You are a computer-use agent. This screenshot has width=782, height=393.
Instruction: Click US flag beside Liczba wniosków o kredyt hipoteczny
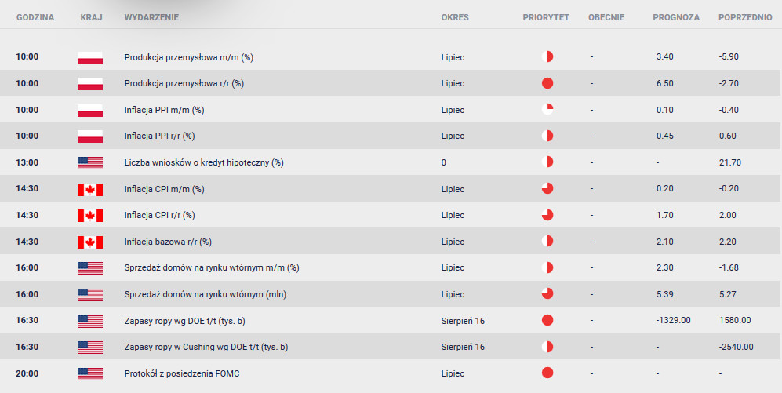pos(90,163)
